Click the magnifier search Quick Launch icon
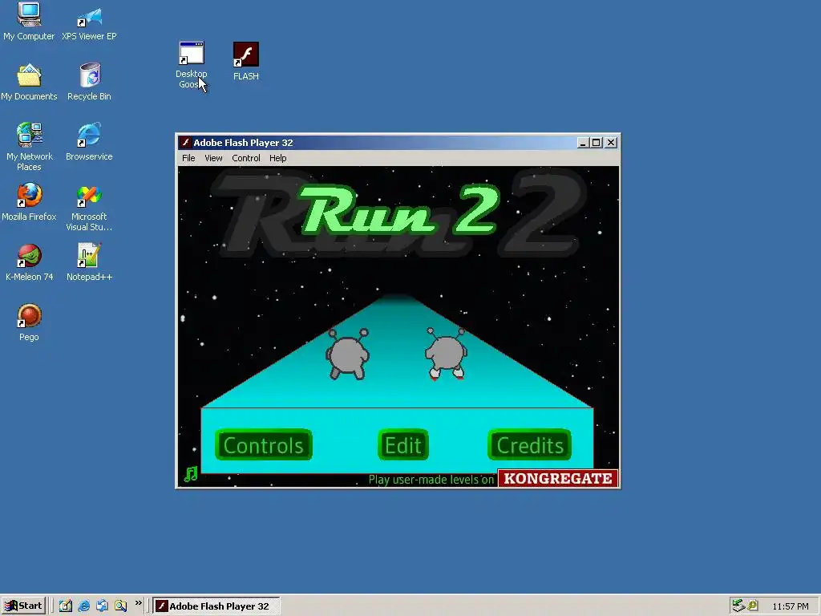 tap(121, 606)
